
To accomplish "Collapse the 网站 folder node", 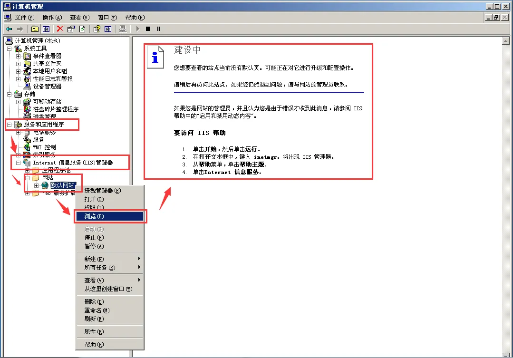I will [x=28, y=178].
